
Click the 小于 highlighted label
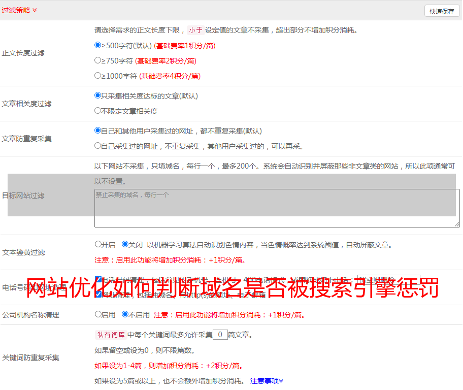click(x=196, y=30)
